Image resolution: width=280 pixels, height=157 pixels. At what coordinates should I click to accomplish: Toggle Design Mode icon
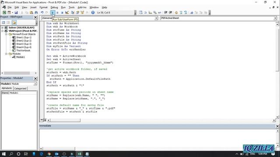[x=67, y=13]
